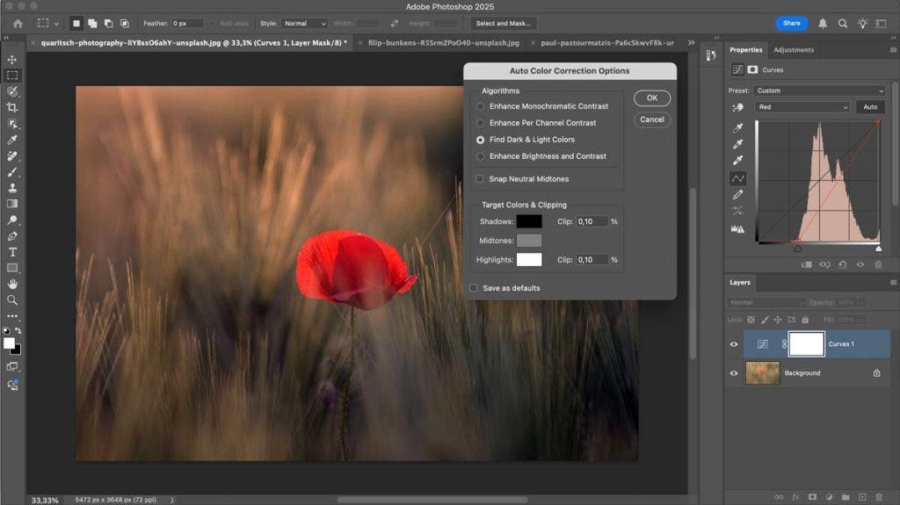This screenshot has width=900, height=505.
Task: Toggle adjustment visibility eye in Properties panel
Action: (x=860, y=264)
